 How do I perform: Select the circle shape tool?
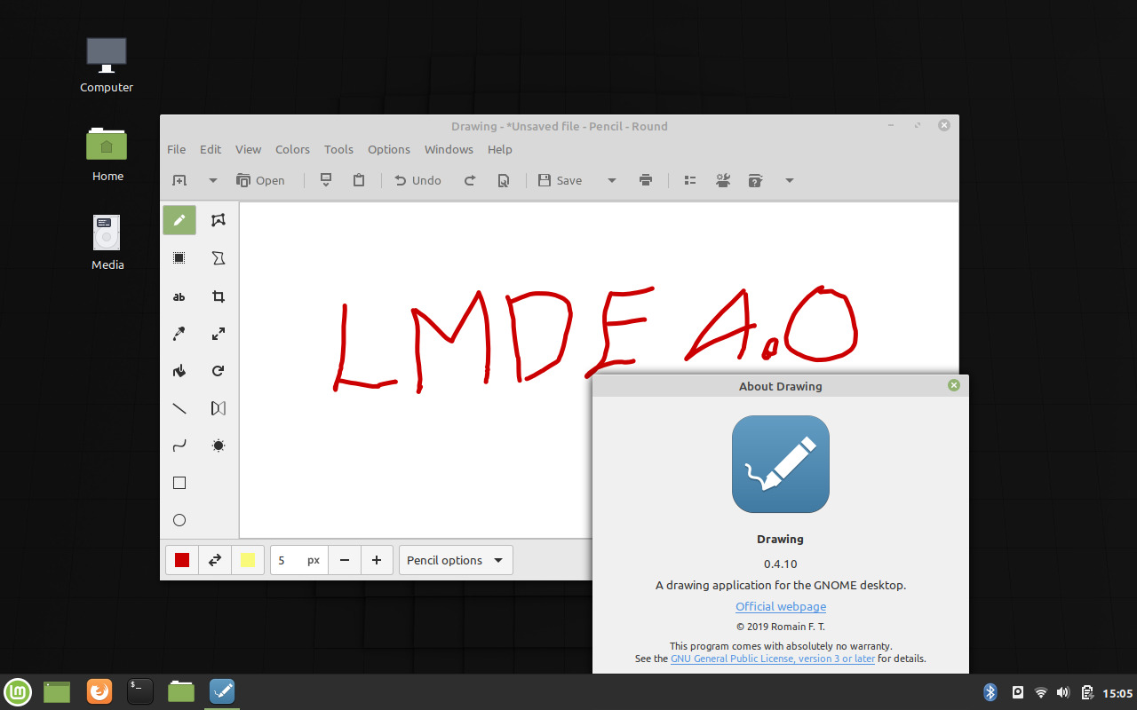pyautogui.click(x=179, y=520)
